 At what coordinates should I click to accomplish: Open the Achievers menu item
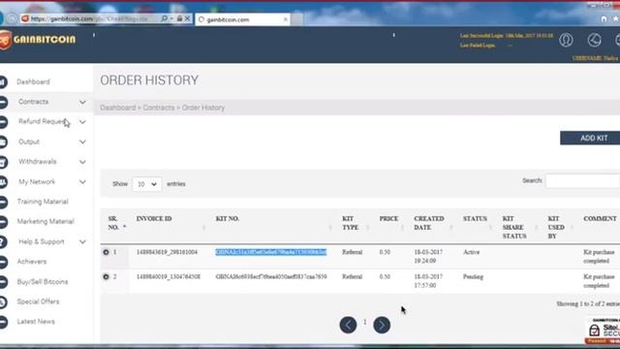[x=32, y=262]
